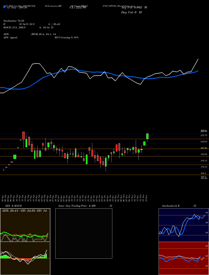Select the '12 Day = 208.56' SMA value
Image resolution: width=209 pixels, height=275 pixels.
[16, 7]
